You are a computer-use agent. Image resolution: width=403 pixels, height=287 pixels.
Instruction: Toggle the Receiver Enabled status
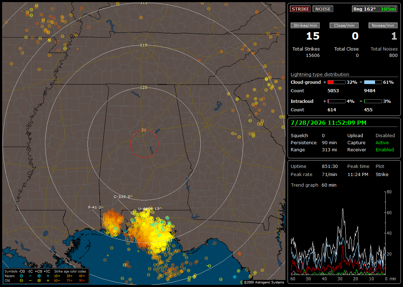click(385, 150)
